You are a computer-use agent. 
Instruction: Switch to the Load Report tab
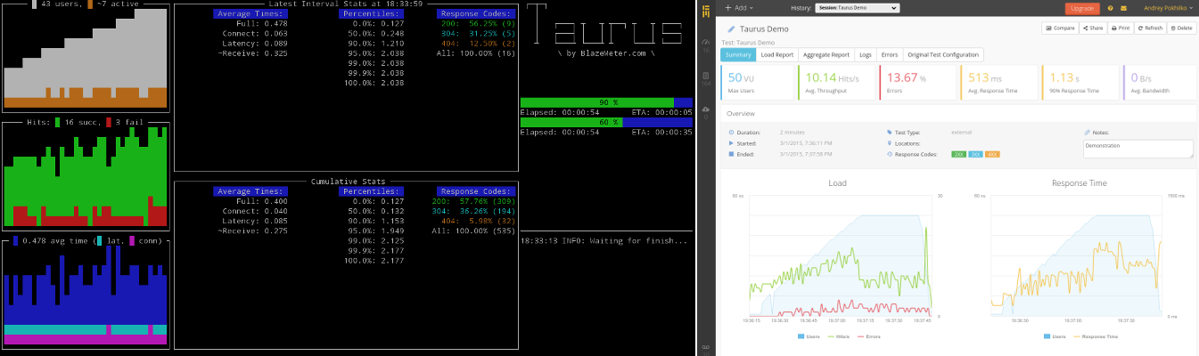(776, 54)
